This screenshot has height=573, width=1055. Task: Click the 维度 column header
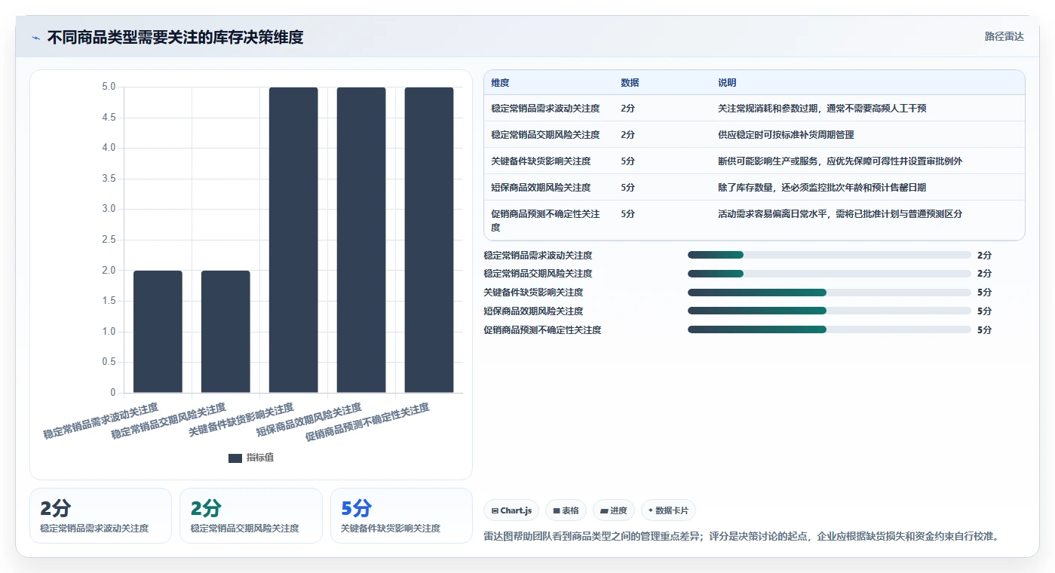pos(500,83)
